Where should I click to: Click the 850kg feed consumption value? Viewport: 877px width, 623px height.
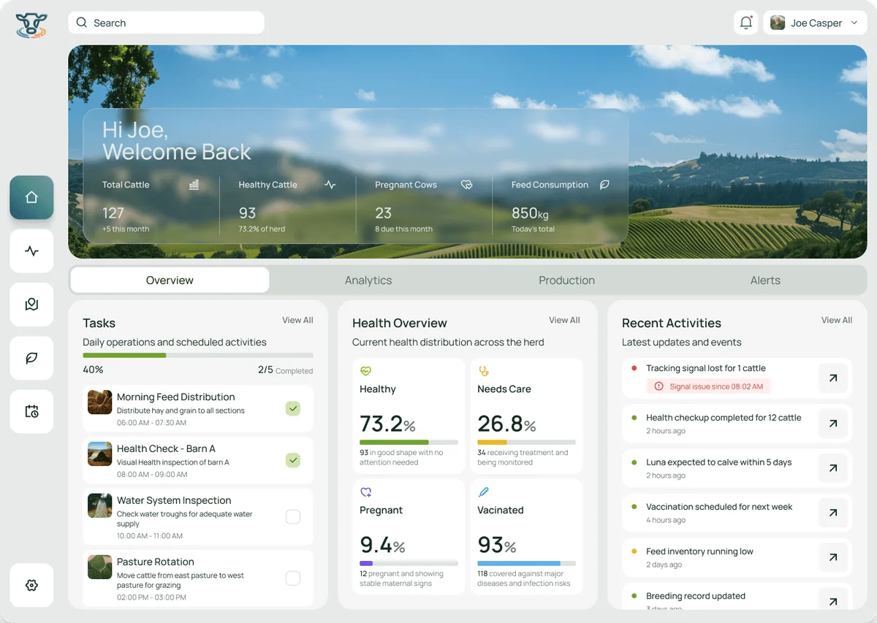[x=530, y=213]
